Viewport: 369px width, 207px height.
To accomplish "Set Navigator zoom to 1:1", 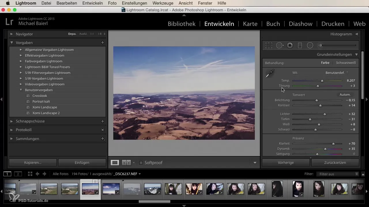I will pyautogui.click(x=92, y=34).
